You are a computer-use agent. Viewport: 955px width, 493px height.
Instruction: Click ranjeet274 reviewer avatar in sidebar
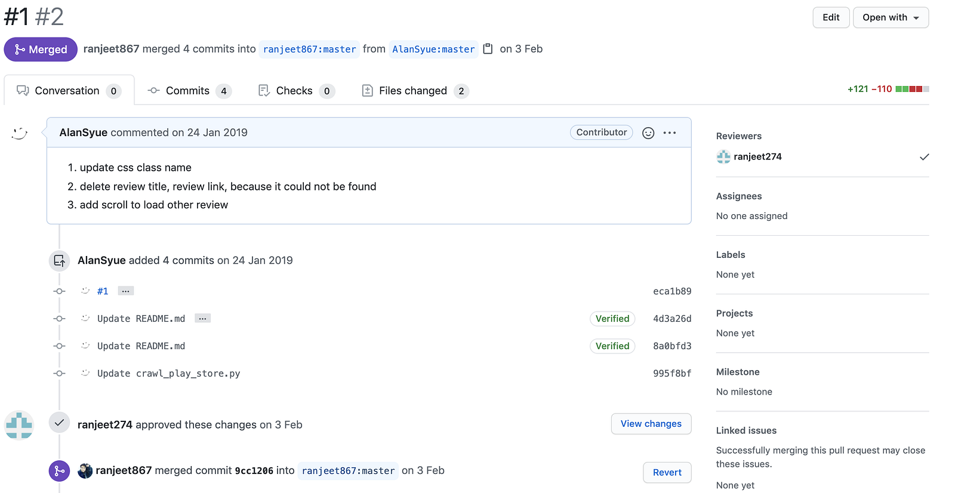pos(723,157)
